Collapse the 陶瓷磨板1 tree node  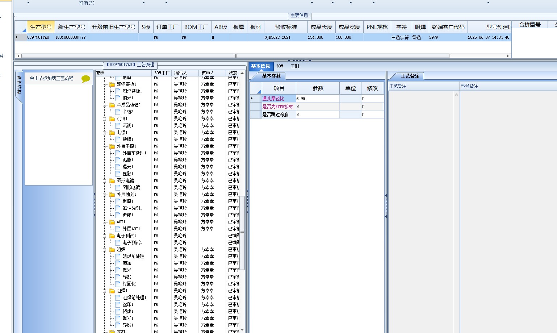pos(105,84)
